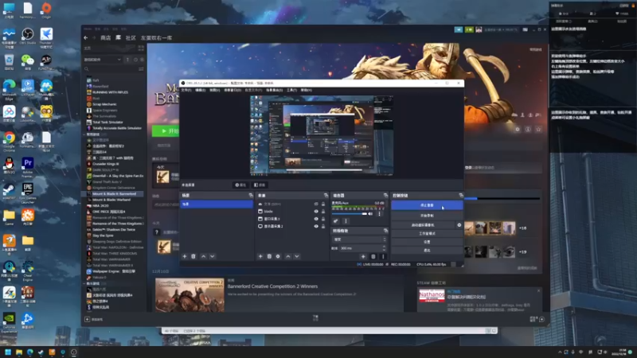Image resolution: width=637 pixels, height=358 pixels.
Task: Delete the selected OBS source
Action: [269, 256]
